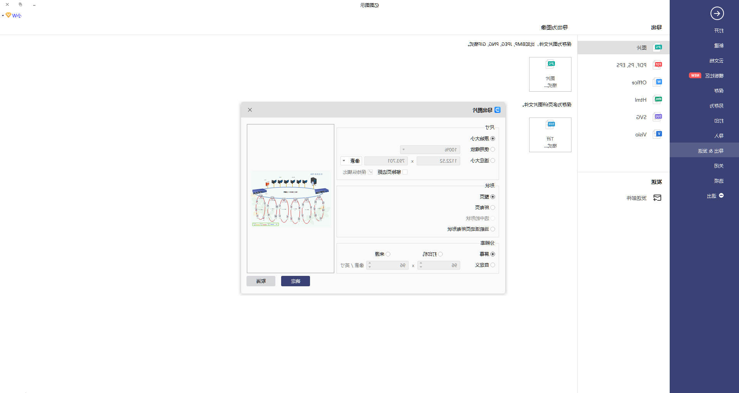Click the 发送邮件 label
739x393 pixels.
(636, 198)
